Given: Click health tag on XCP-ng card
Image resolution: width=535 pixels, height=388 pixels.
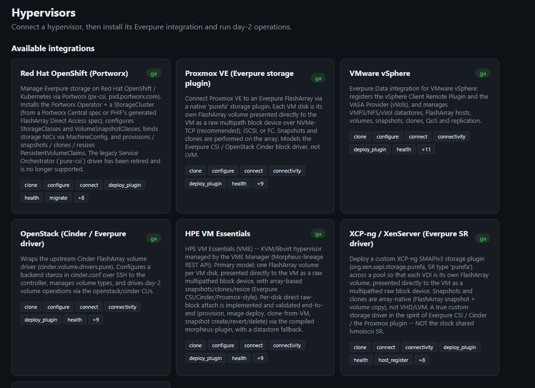Looking at the screenshot, I should 360,360.
